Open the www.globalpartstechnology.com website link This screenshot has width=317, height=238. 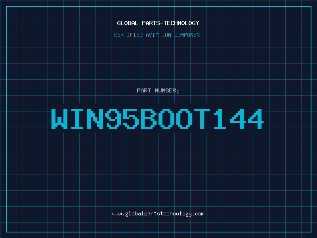tap(158, 214)
